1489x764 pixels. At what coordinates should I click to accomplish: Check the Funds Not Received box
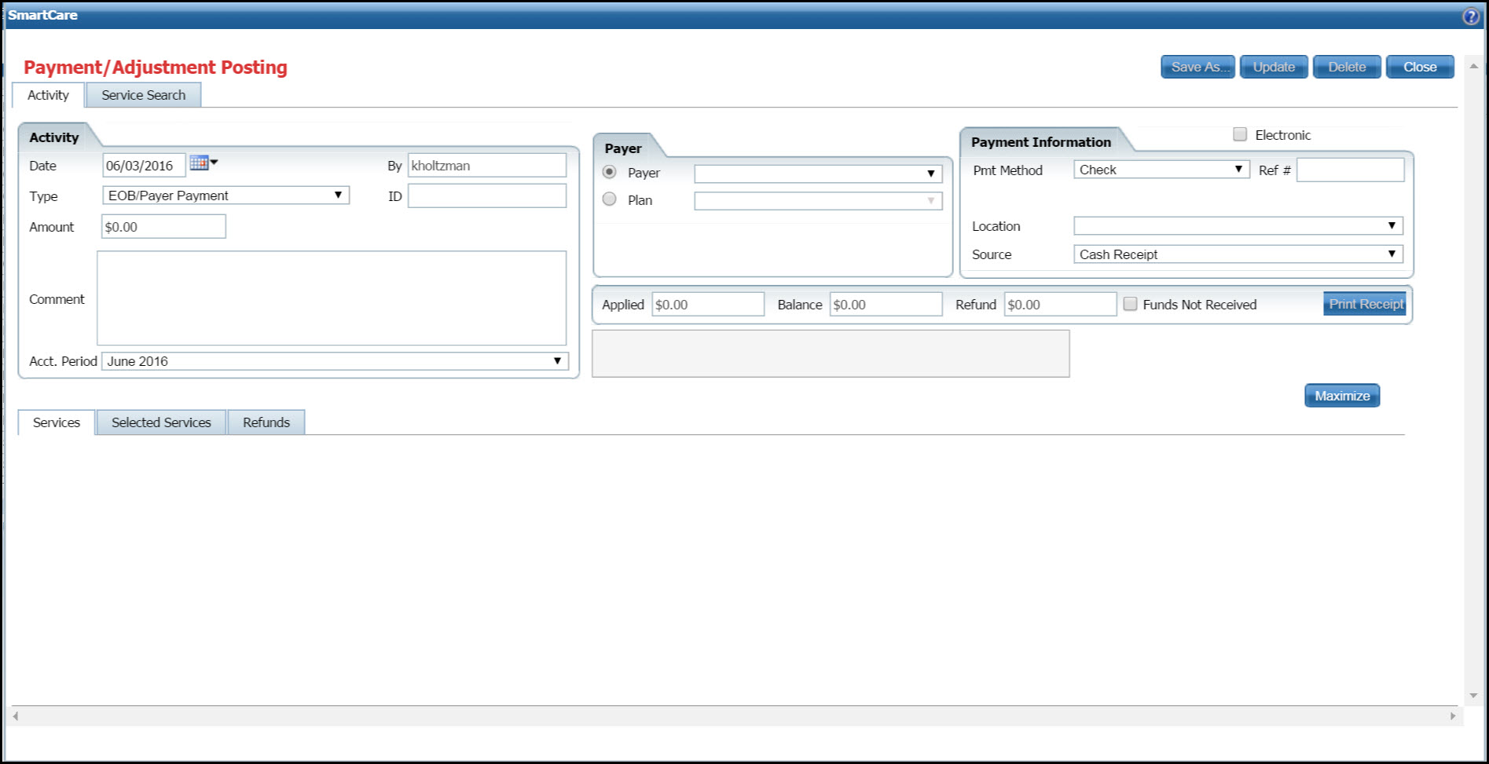click(x=1130, y=304)
